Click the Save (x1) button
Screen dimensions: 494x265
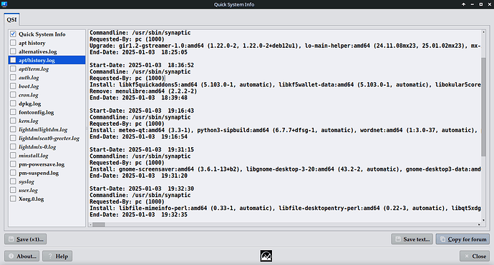pos(26,239)
